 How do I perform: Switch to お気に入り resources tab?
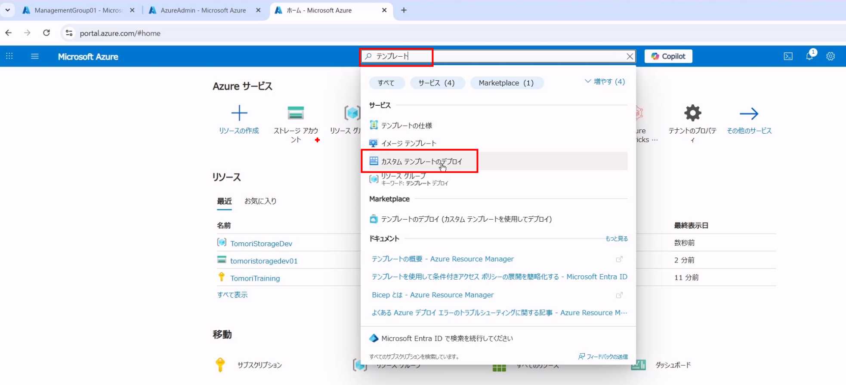coord(260,201)
